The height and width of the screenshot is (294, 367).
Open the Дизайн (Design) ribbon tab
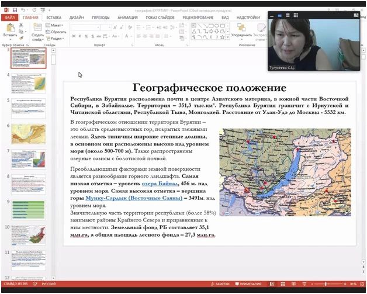(77, 18)
